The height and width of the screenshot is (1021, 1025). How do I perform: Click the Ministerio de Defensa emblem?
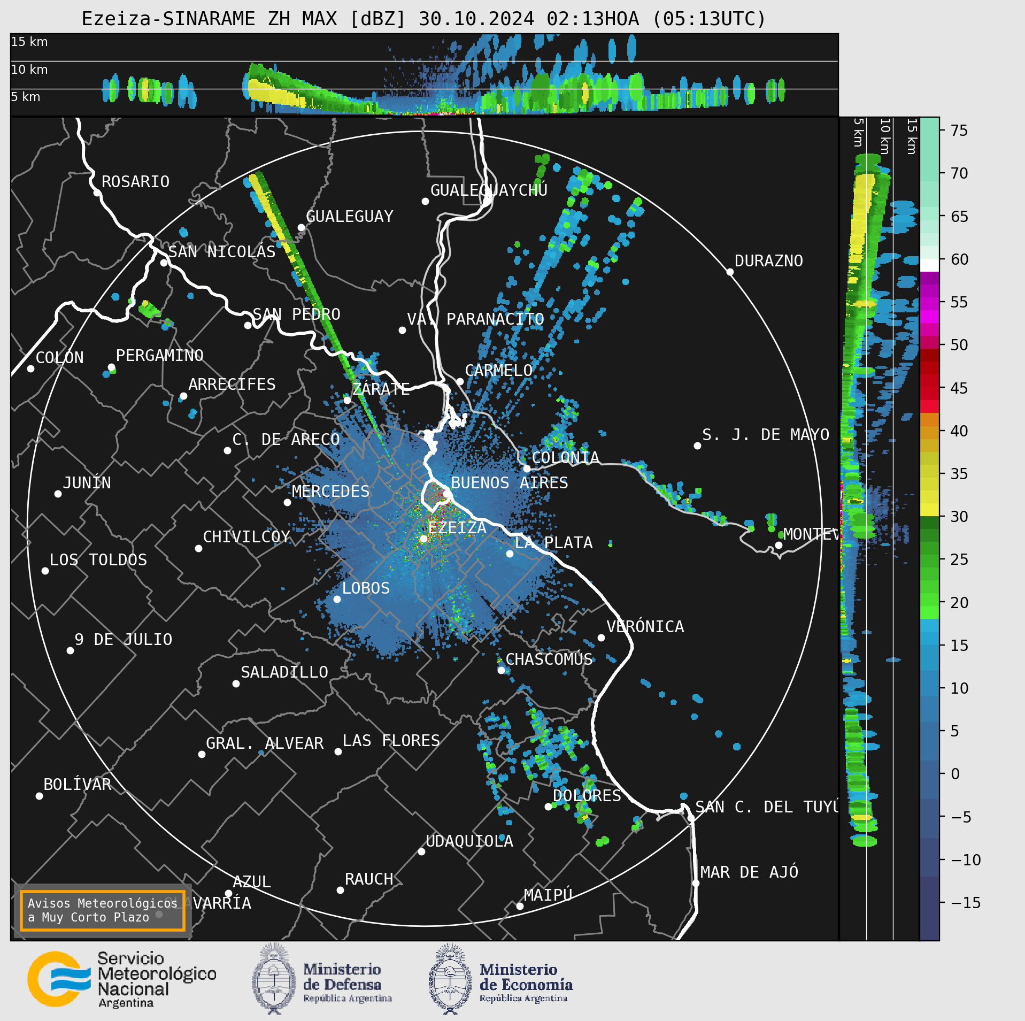coord(274,979)
